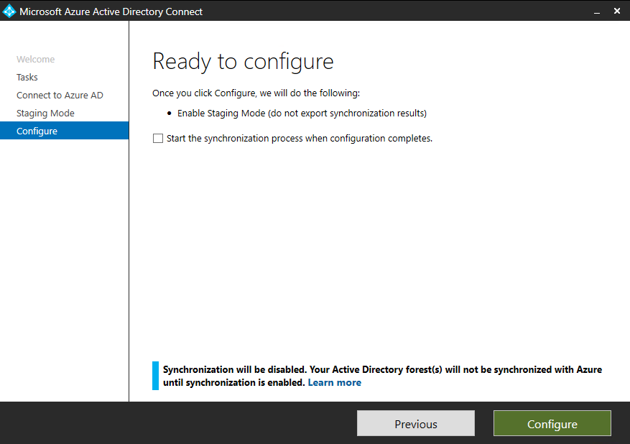Viewport: 630px width, 444px height.
Task: Select Connect to Azure AD step
Action: (60, 96)
